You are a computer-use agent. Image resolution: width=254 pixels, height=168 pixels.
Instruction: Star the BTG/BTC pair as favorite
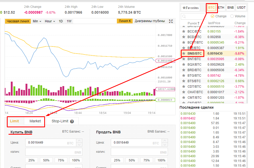point(184,76)
